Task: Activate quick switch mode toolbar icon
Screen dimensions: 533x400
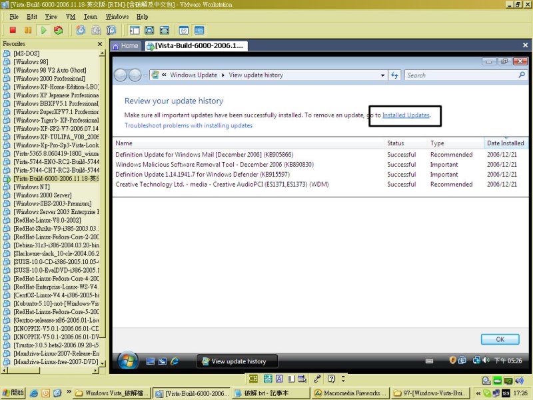Action: tap(164, 30)
